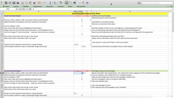Print the sheet using printer icon
Screen dimensions: 174x98
click(18, 3)
